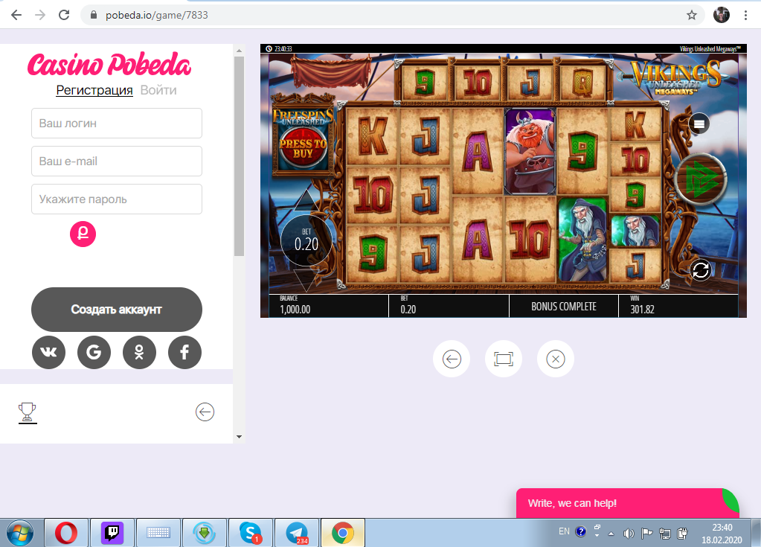Go forward in Chrome browser
The width and height of the screenshot is (761, 547).
coord(40,15)
